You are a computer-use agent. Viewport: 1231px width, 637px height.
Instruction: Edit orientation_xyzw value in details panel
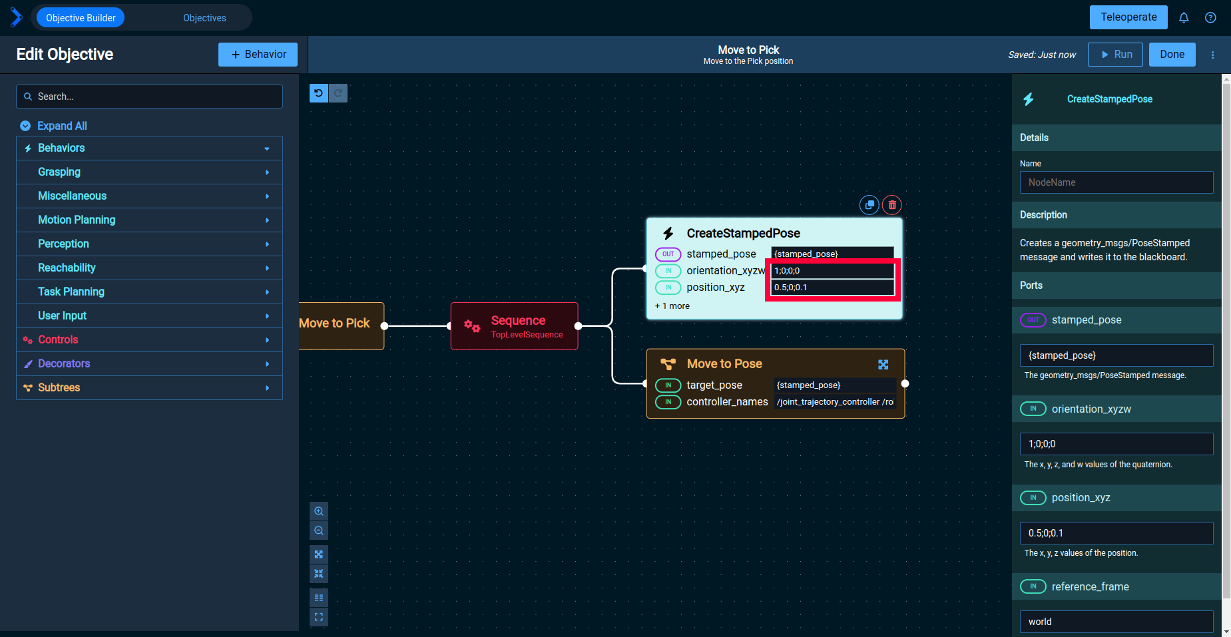coord(1116,444)
